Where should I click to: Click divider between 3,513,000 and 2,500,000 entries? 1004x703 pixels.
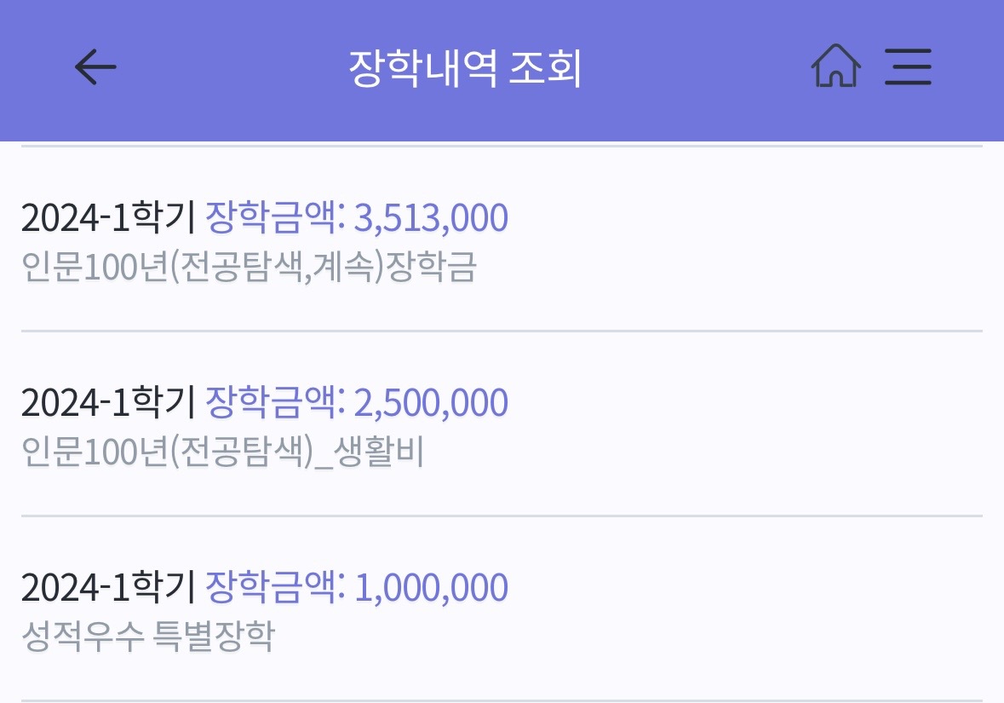[502, 331]
